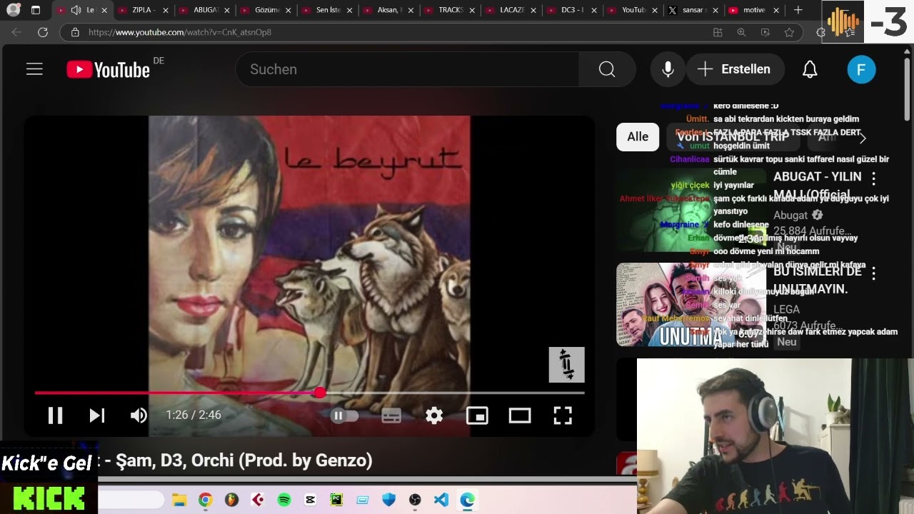914x514 pixels.
Task: Click the channel watermark on video
Action: click(566, 365)
